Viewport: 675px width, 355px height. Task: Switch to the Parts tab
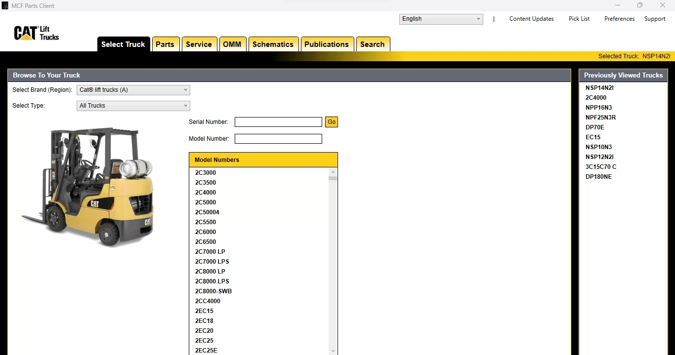(165, 44)
